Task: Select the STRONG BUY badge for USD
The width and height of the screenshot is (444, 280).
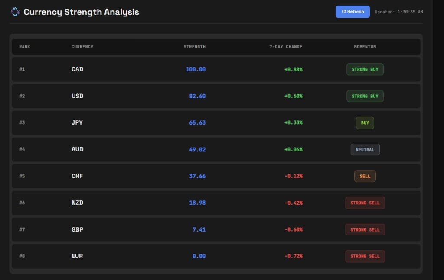Action: point(365,96)
